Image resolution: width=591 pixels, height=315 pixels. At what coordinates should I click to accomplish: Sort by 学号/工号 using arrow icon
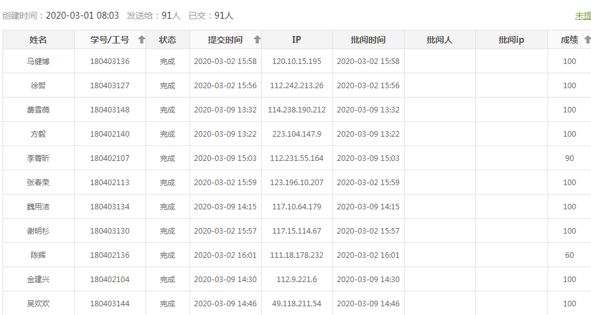point(141,40)
